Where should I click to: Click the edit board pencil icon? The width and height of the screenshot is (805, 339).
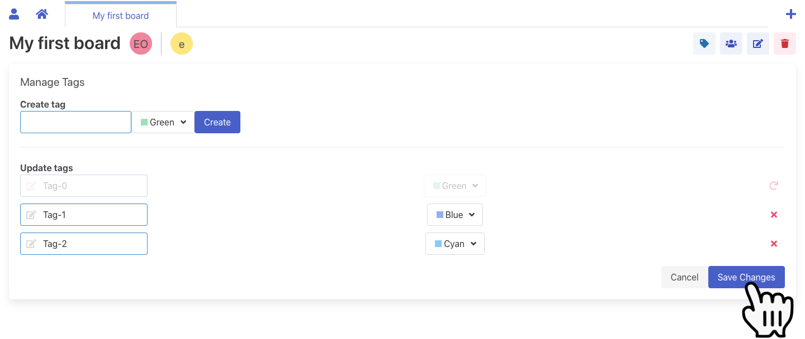758,43
